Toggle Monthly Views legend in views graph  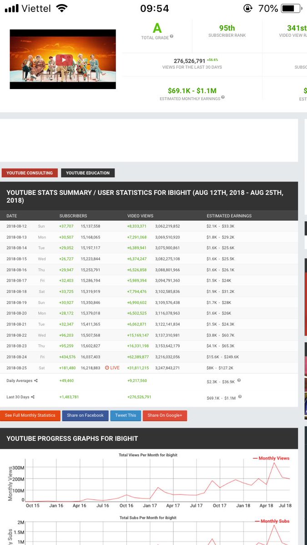click(271, 458)
